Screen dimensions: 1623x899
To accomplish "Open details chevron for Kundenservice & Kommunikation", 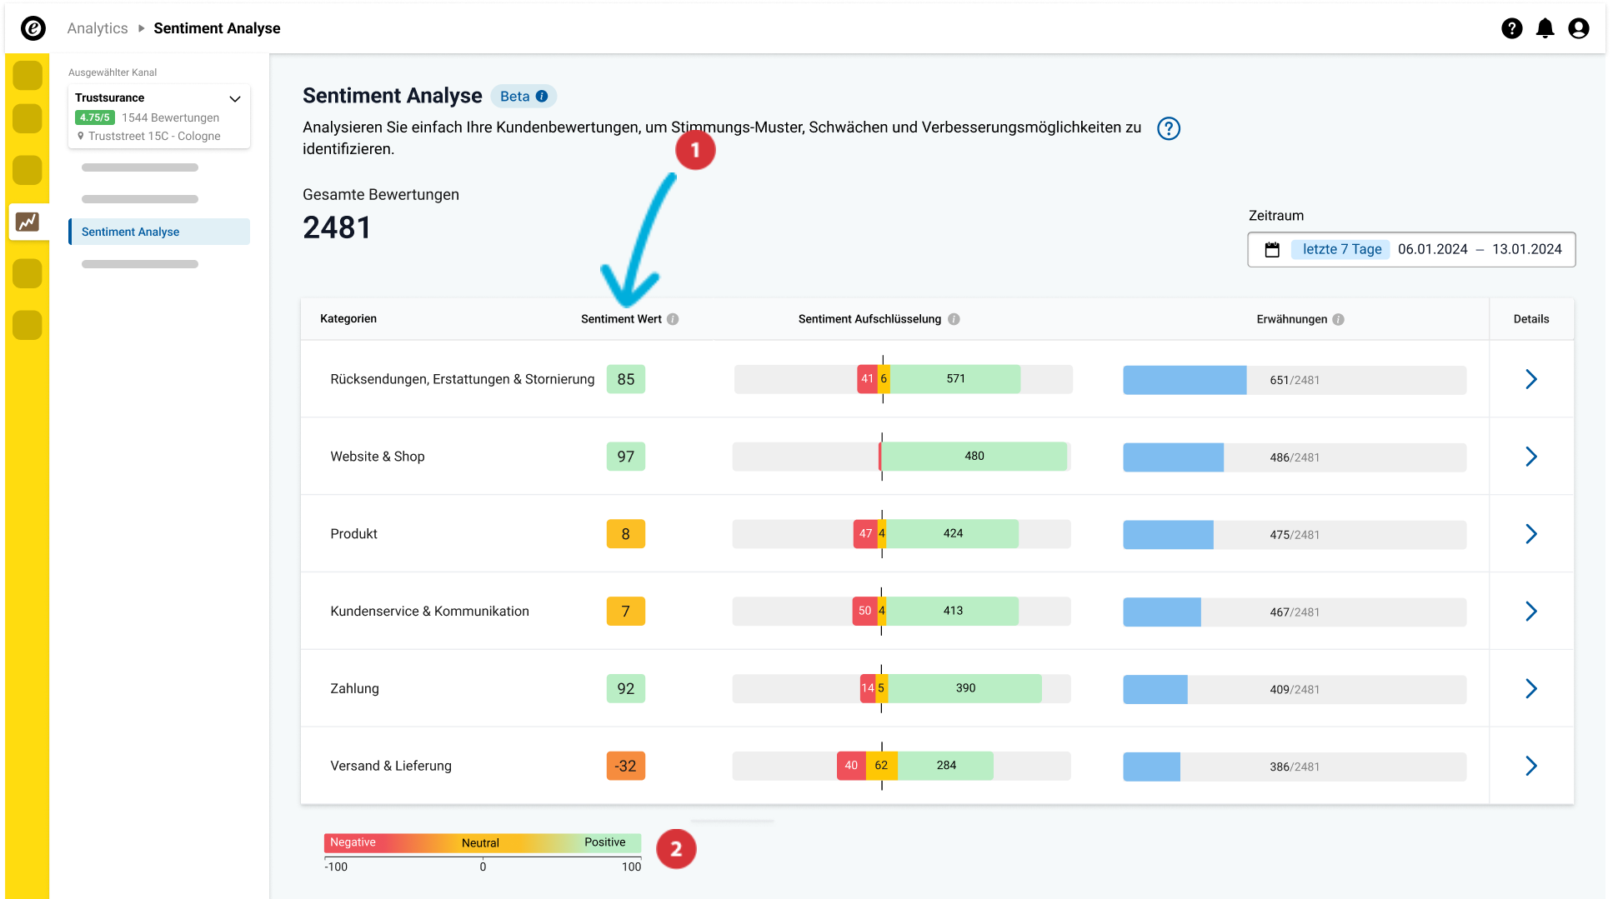I will pos(1530,612).
